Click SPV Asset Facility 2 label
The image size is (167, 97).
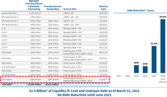(x=10, y=17)
